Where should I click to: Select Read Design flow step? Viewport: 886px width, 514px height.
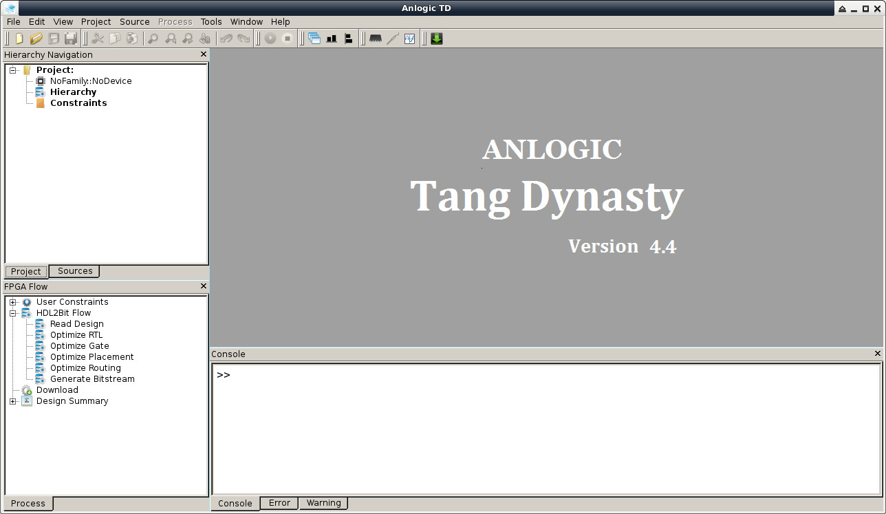[x=77, y=324]
